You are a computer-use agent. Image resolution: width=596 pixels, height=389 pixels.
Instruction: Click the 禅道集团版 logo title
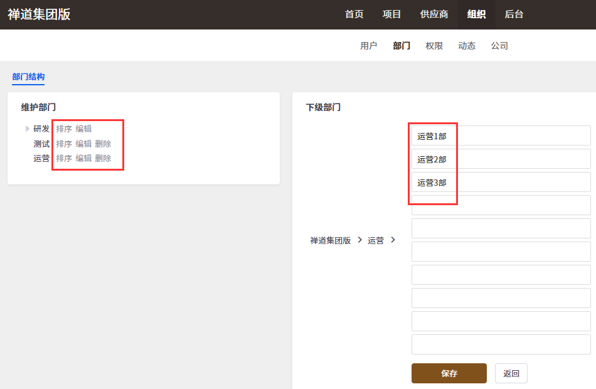point(39,14)
